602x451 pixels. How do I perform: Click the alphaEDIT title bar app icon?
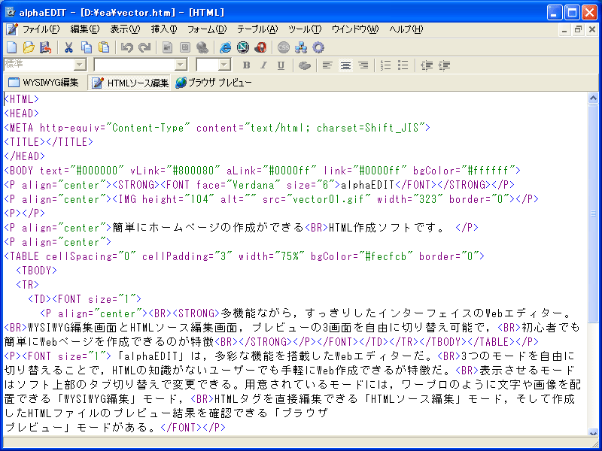click(10, 12)
